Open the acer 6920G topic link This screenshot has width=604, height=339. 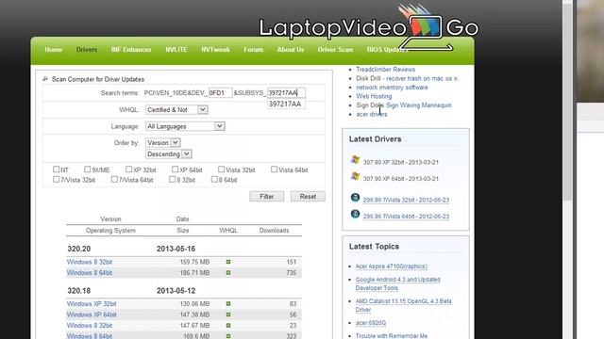371,323
